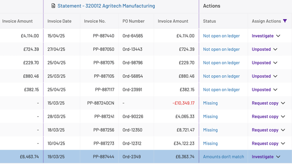Select invoice number PP-887241
Screen dimensions: 292x164
[x=104, y=116]
